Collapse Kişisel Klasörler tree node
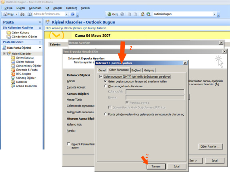This screenshot has height=173, width=230. click(4, 53)
